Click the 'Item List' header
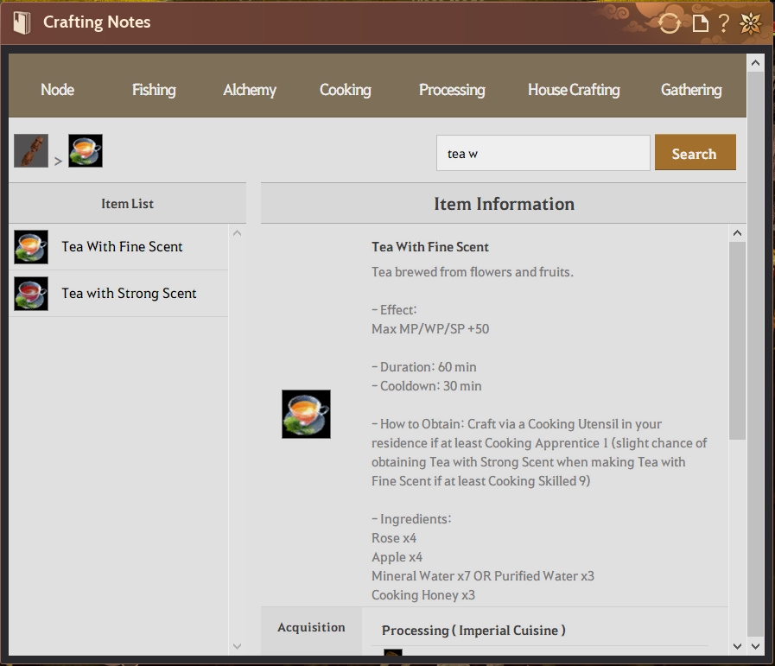The height and width of the screenshot is (666, 775). coord(128,204)
